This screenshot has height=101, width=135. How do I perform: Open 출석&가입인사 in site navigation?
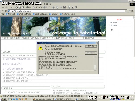click(88, 38)
